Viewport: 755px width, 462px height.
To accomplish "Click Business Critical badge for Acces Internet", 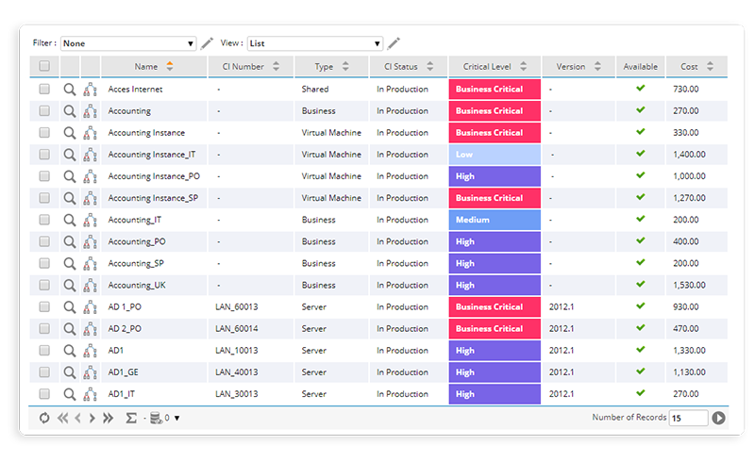I will [x=495, y=89].
